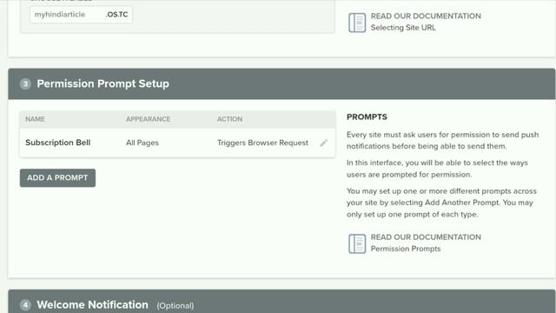
Task: Click the pencil edit icon for Subscription Bell
Action: [x=323, y=143]
